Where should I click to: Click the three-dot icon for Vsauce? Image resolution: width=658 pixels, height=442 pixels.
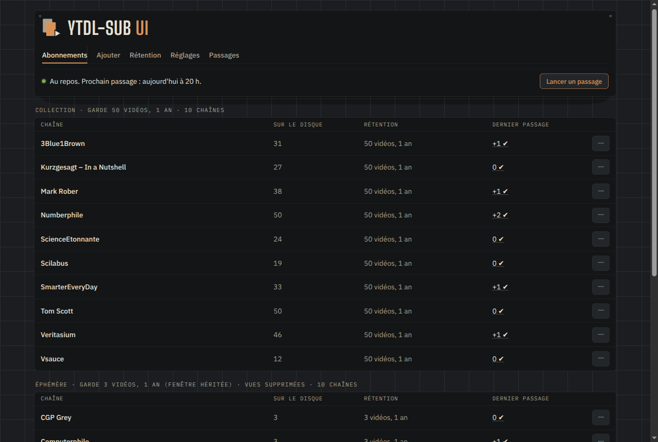(601, 359)
